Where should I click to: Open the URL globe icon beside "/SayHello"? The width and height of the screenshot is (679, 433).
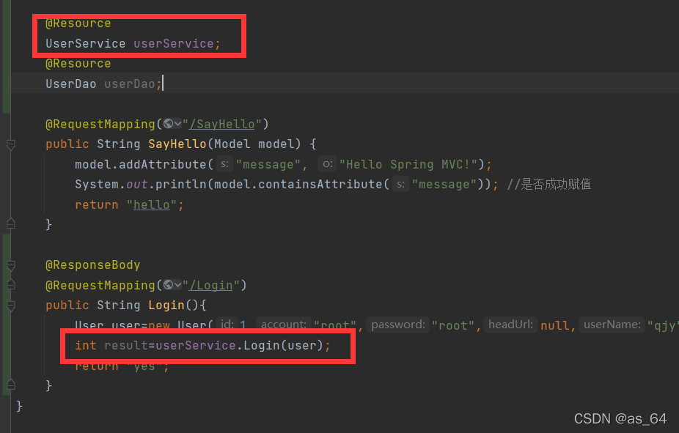coord(169,124)
